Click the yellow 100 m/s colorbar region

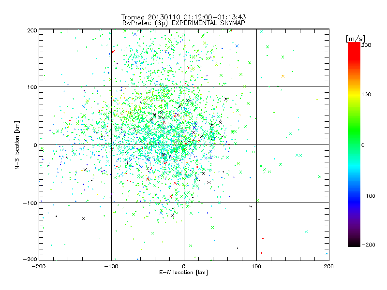click(354, 94)
